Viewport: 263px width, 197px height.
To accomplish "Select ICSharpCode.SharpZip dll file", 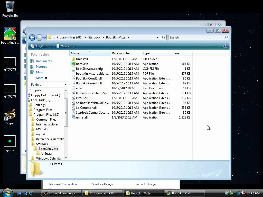I will pyautogui.click(x=92, y=93).
